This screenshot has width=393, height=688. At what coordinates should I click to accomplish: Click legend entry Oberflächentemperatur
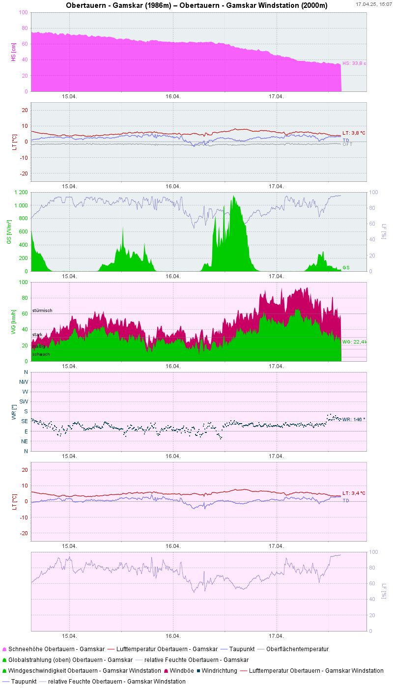298,649
